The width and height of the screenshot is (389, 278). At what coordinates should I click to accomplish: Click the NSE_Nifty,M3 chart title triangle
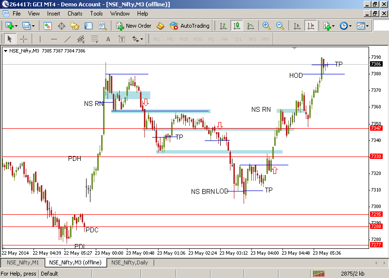5,51
